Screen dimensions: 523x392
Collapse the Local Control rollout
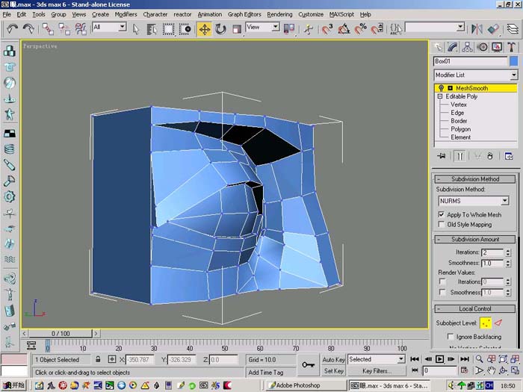(x=475, y=308)
